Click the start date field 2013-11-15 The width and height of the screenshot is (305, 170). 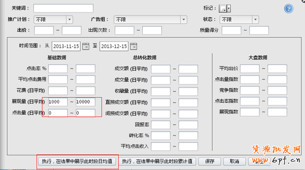click(66, 47)
